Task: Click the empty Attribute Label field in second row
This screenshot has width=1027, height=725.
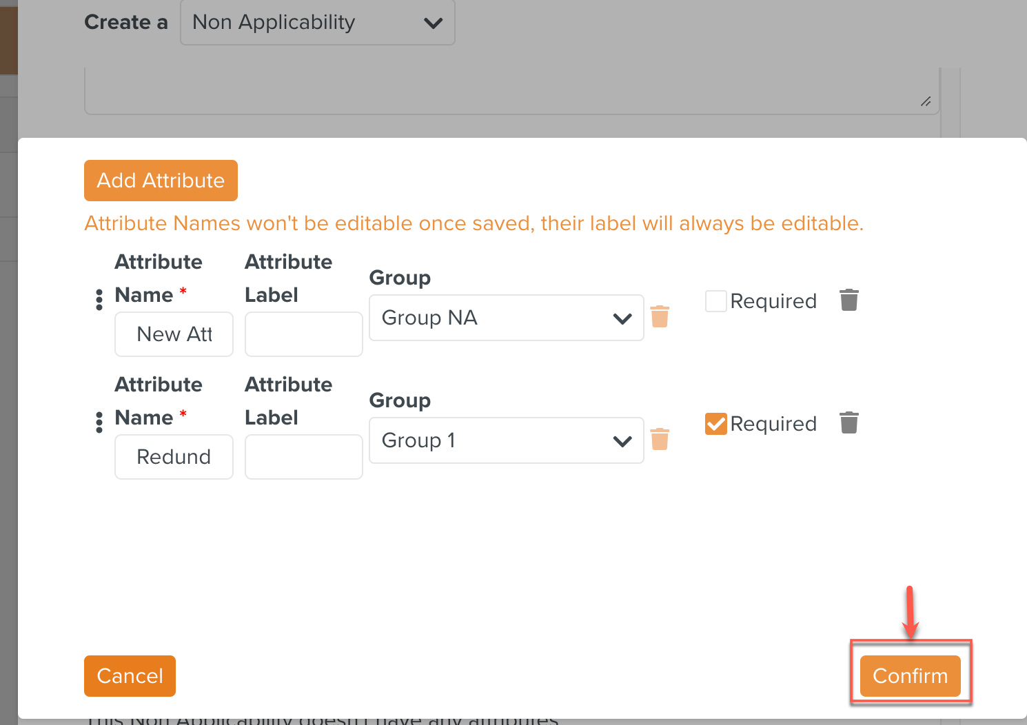Action: tap(303, 457)
